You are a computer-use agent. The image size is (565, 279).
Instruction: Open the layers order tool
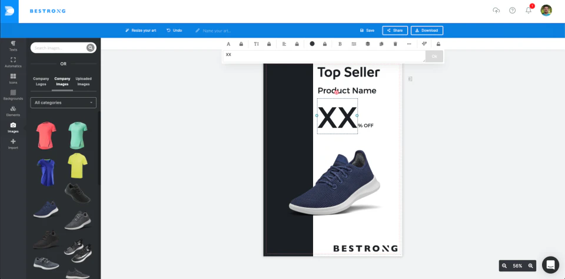pos(367,44)
